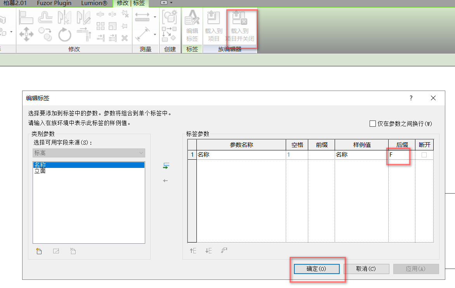This screenshot has width=455, height=288.
Task: Select Trim/Extend Multiple Elements tool
Action: tap(113, 38)
